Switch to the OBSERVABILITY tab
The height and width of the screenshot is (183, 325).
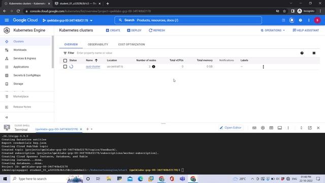tap(98, 44)
